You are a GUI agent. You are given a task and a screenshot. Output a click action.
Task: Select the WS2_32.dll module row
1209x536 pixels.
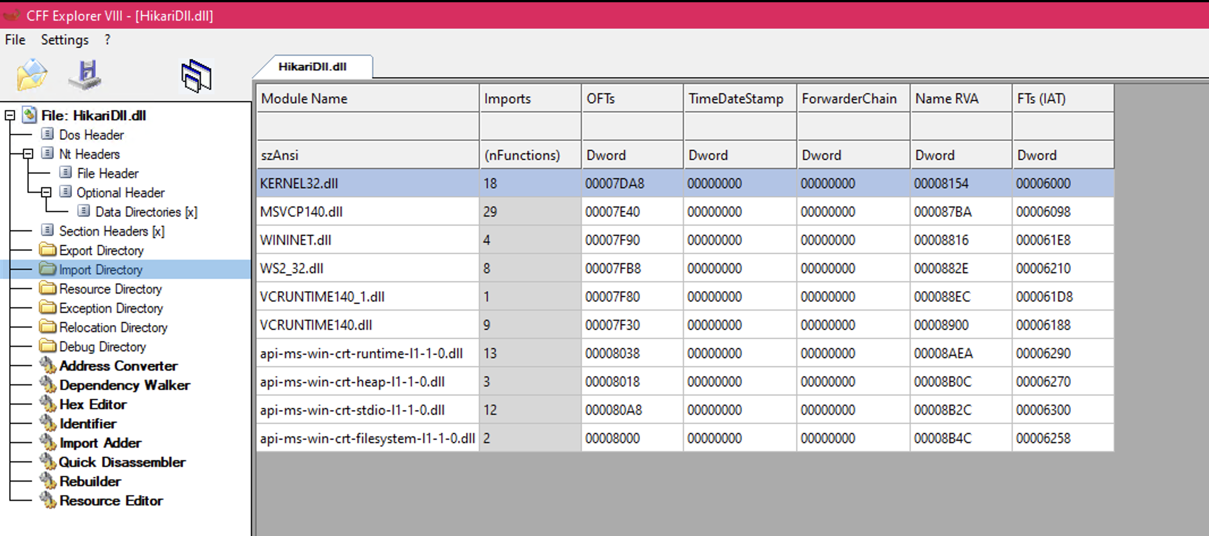tap(291, 269)
